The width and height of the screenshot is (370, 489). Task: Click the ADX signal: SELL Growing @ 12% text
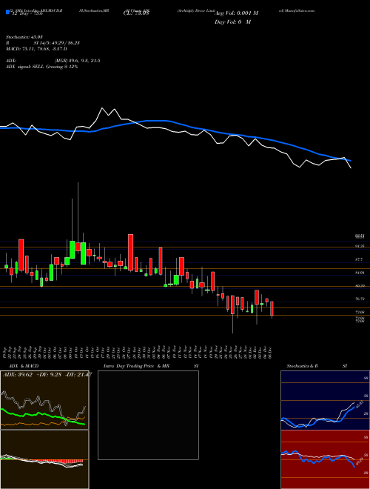point(41,67)
